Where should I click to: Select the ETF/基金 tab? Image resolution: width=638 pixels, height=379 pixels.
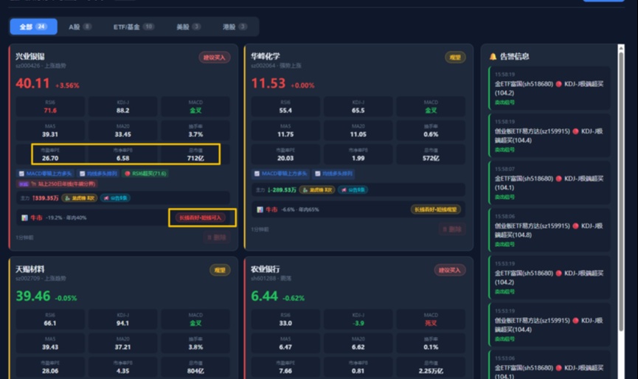(x=134, y=27)
